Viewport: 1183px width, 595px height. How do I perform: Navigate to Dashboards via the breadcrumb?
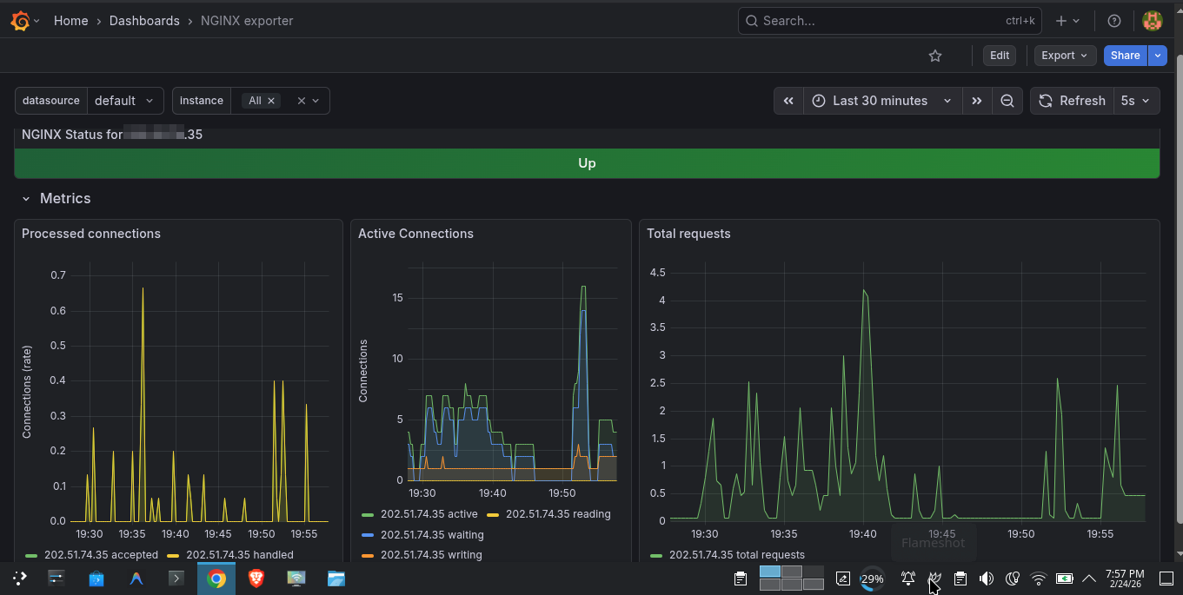(144, 20)
